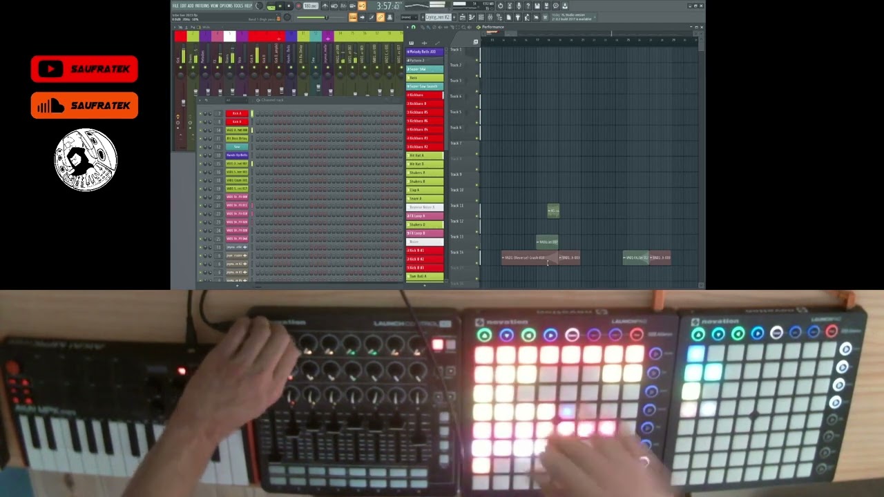Mute playlist Track 9 with its green dot
This screenshot has height=497, width=884.
[477, 186]
